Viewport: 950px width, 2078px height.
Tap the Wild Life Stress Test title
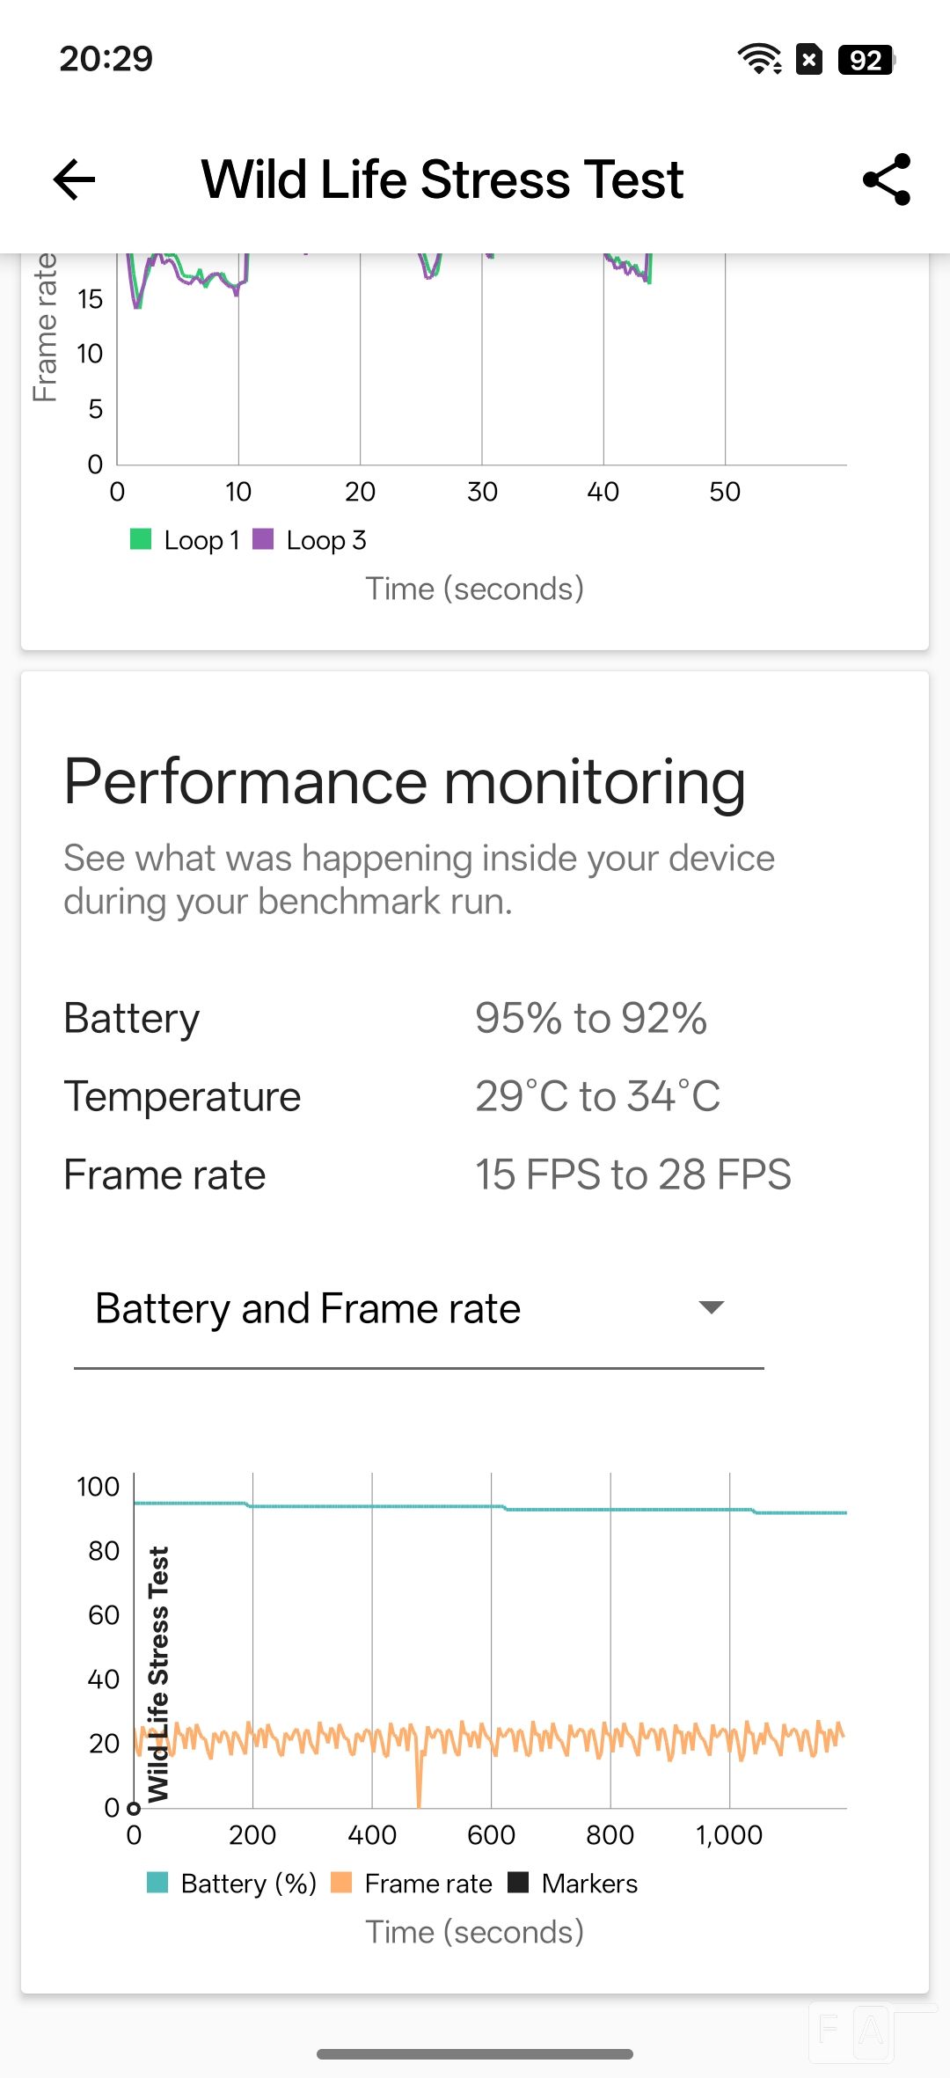[442, 180]
